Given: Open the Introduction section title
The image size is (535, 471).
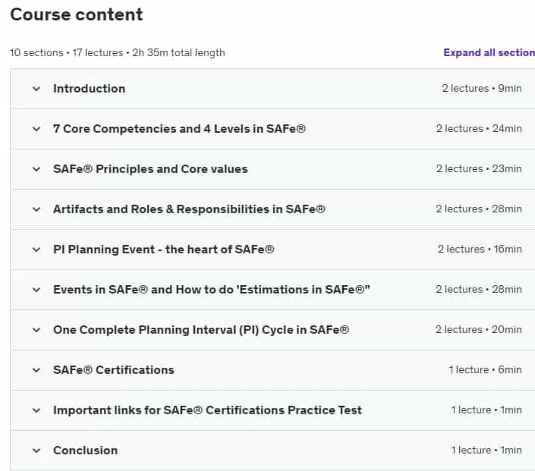Looking at the screenshot, I should (x=89, y=89).
